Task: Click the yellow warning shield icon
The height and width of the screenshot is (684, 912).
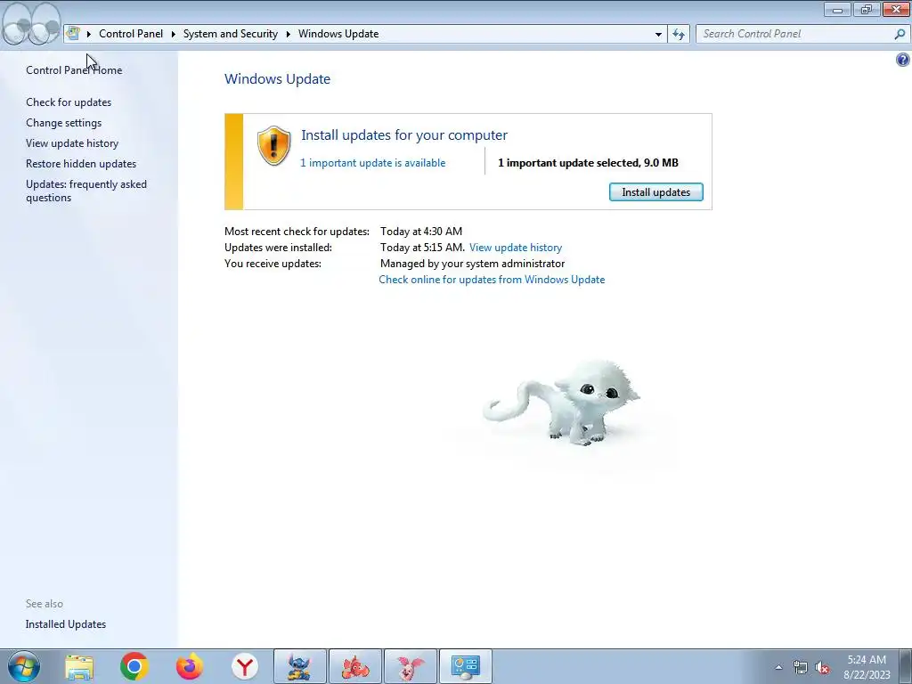Action: tap(273, 145)
